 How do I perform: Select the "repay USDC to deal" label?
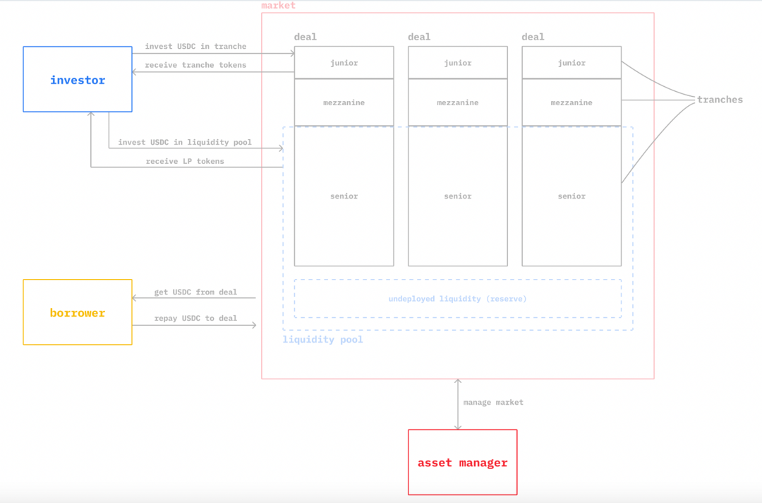(x=195, y=319)
